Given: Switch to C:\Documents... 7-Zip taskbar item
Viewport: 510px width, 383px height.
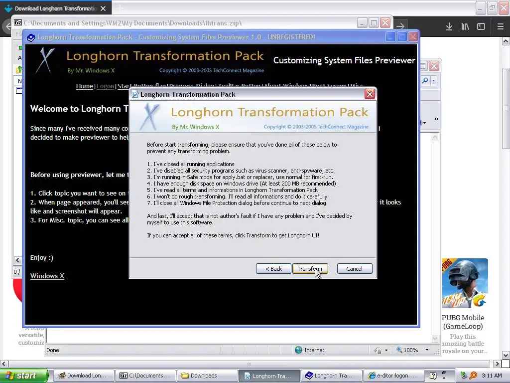Looking at the screenshot, I should (145, 376).
